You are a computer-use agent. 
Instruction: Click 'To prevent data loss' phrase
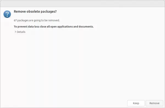pos(27,27)
